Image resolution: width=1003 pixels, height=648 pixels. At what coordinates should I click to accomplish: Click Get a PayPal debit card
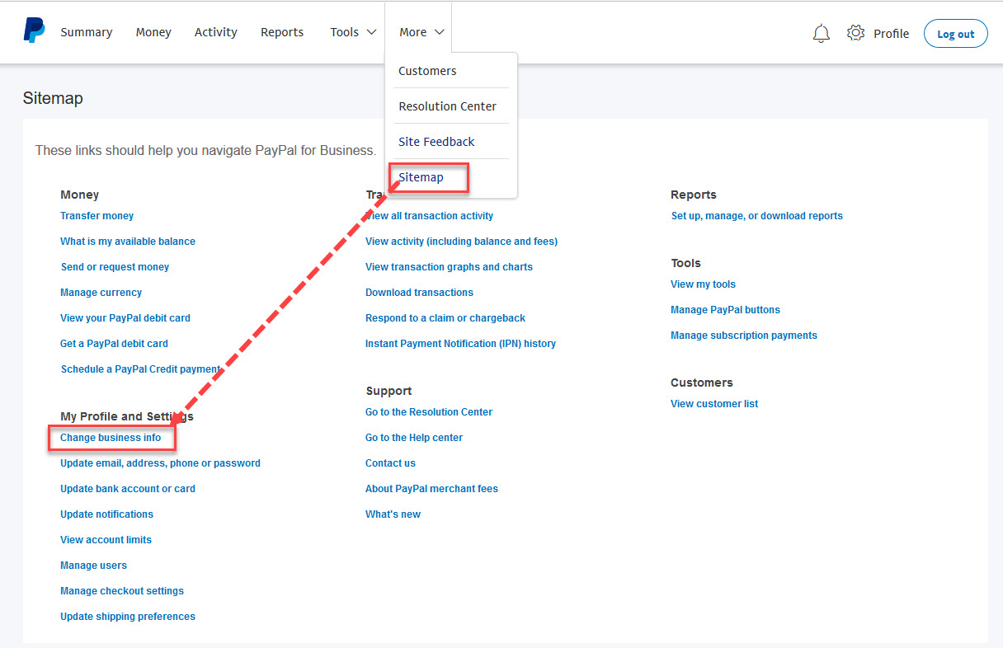coord(114,344)
